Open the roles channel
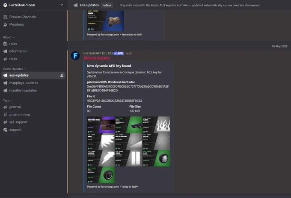 click(13, 59)
